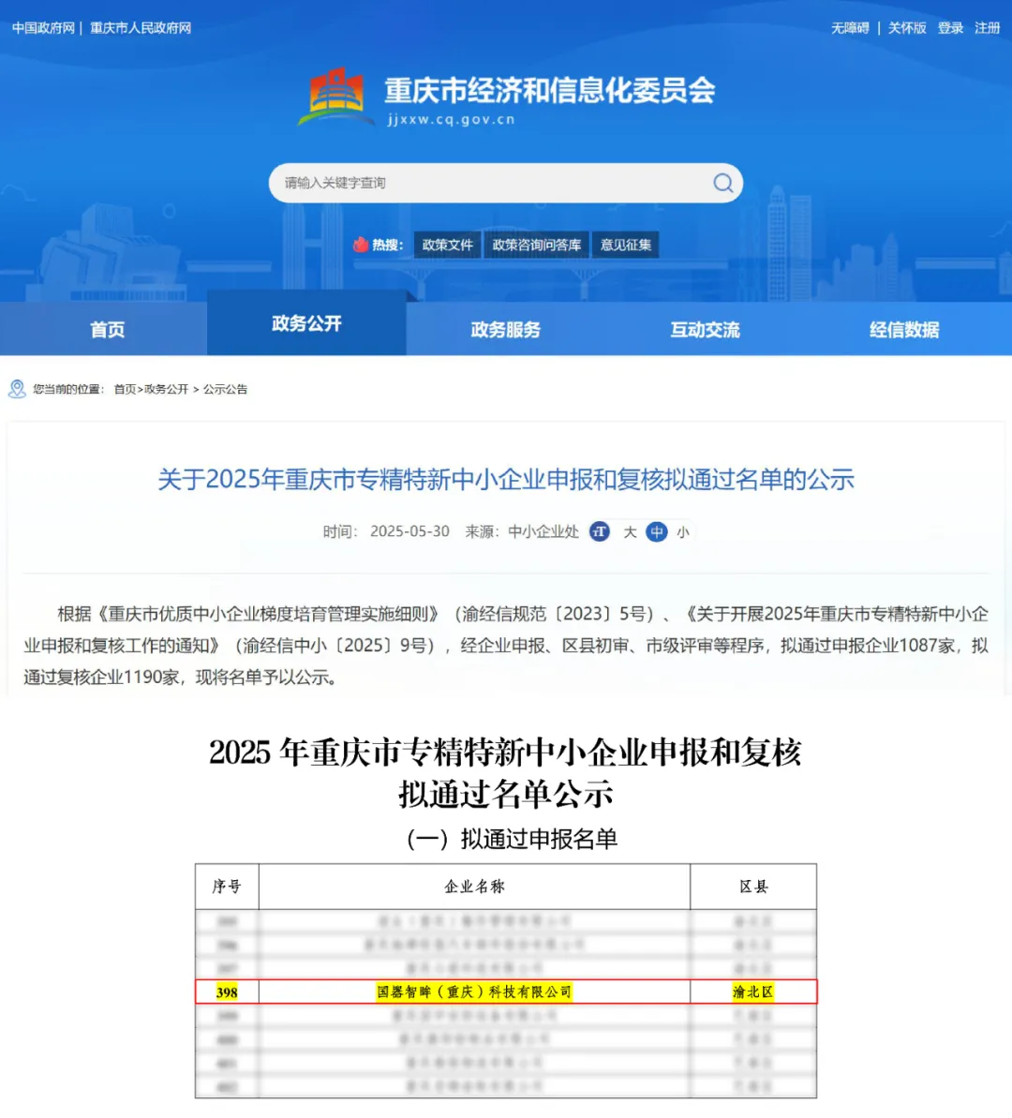Click the 无障碍 accessibility link
Image resolution: width=1012 pixels, height=1118 pixels.
point(850,28)
